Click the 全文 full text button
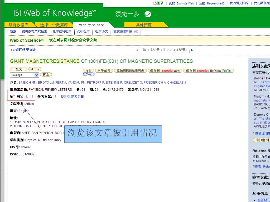270x202 pixels. (19, 69)
